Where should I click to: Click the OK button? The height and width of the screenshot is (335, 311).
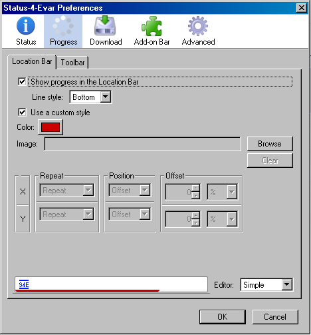223,317
